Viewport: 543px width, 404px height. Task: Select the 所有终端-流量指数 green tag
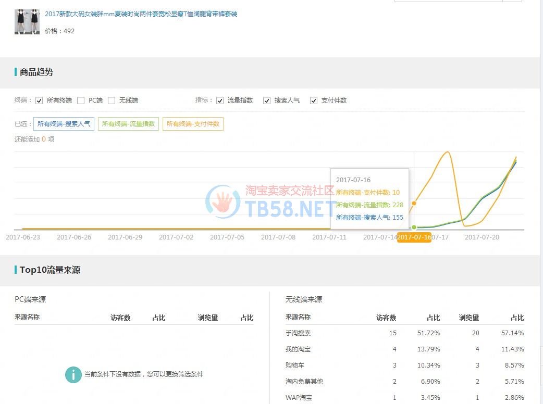click(x=128, y=124)
